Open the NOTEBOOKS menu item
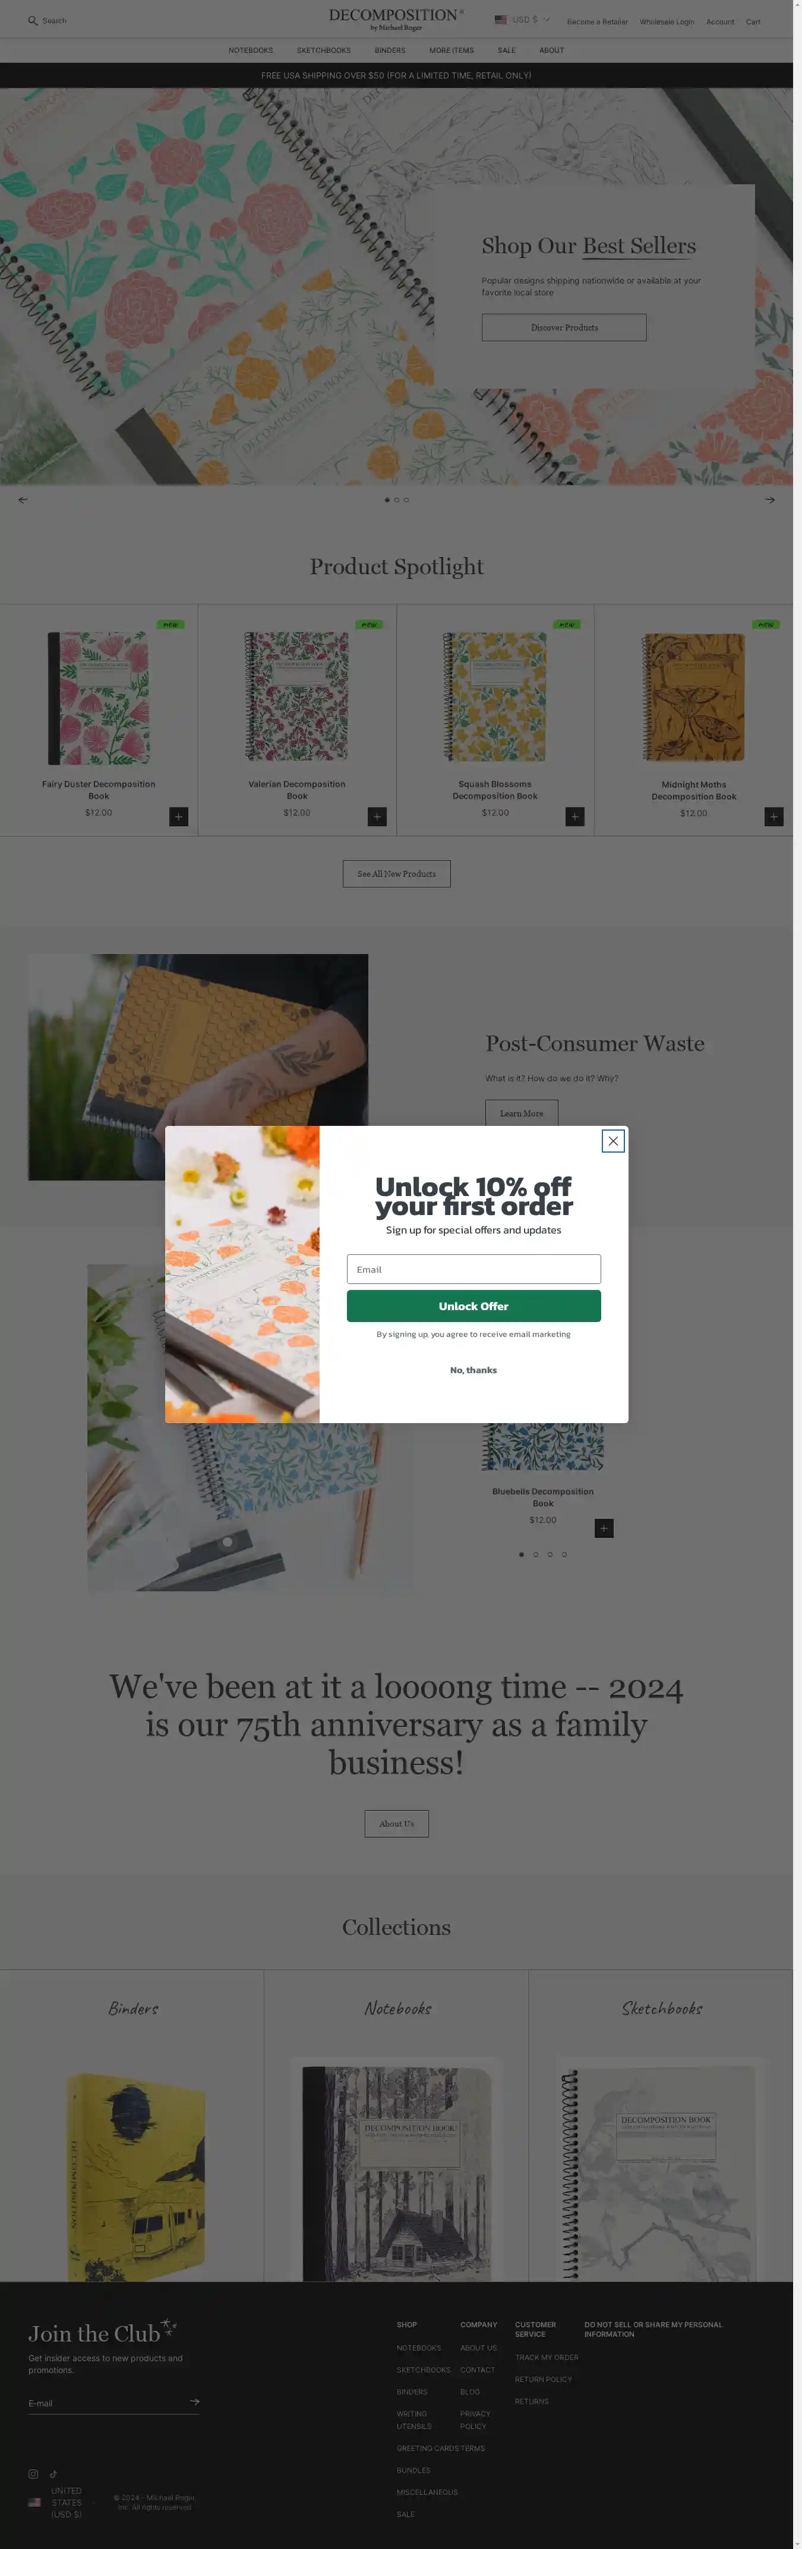 pyautogui.click(x=251, y=51)
